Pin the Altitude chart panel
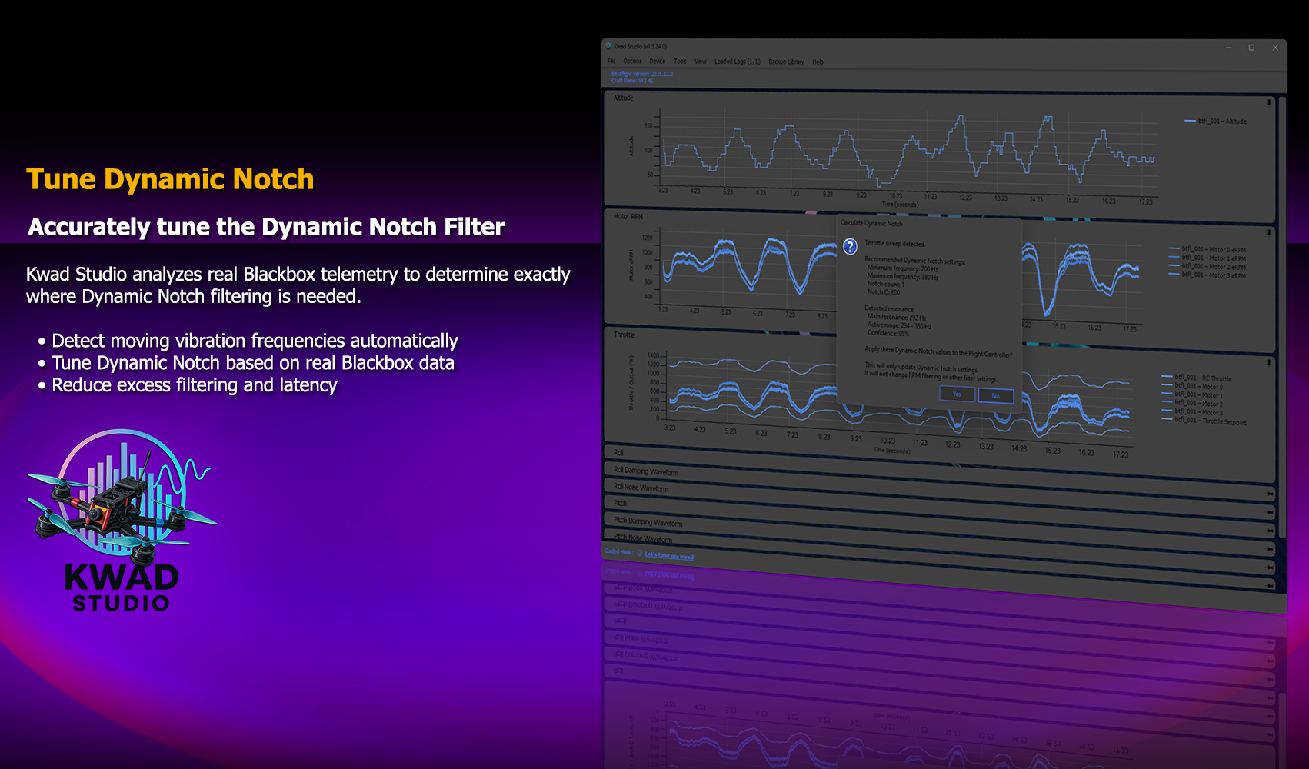This screenshot has width=1309, height=769. 1269,102
